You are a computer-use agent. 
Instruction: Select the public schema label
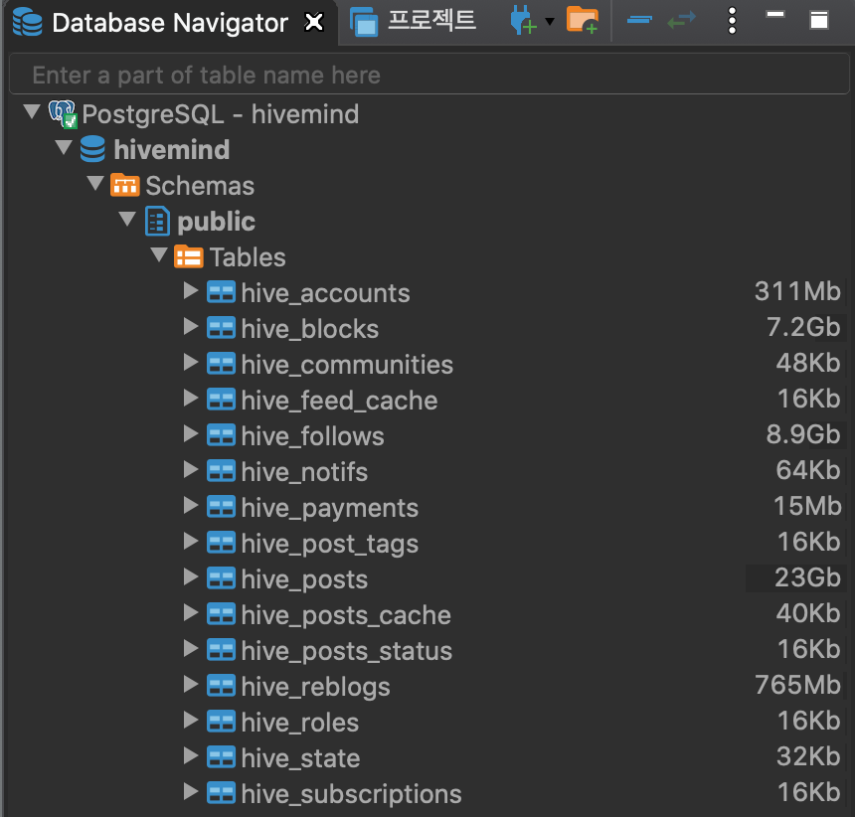tap(216, 222)
